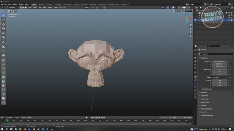Select the Add Cube tool
Viewport: 234px width, 131px height.
3,51
